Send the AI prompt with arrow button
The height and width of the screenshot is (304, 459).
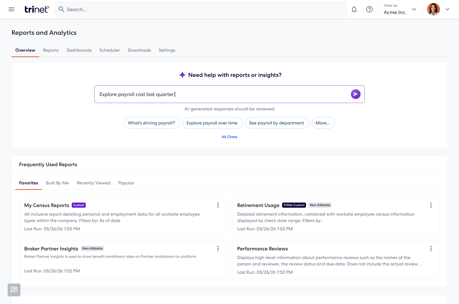[356, 94]
